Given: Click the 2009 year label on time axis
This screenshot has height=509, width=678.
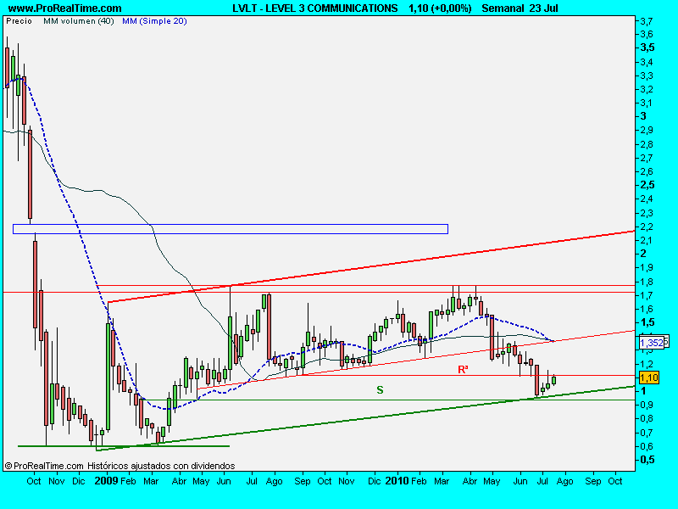Looking at the screenshot, I should click(x=106, y=481).
